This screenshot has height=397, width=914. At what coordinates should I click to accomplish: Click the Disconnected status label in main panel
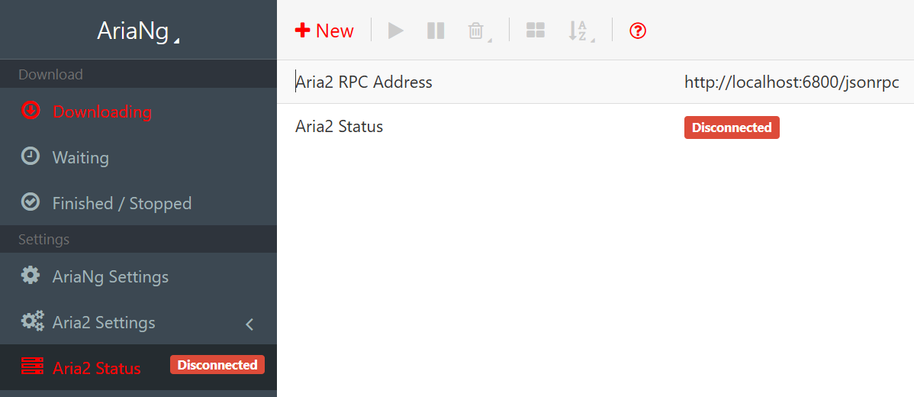732,127
